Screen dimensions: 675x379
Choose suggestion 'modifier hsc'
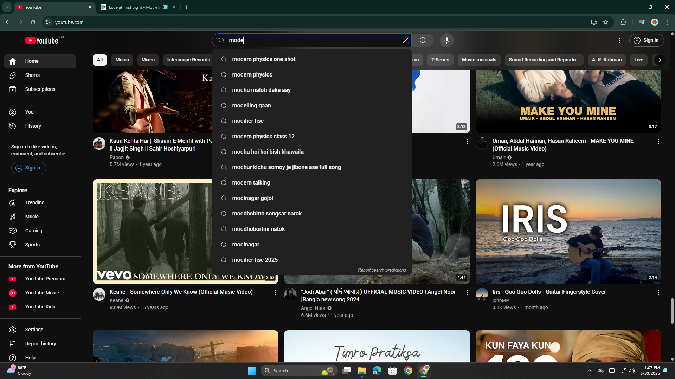[312, 121]
